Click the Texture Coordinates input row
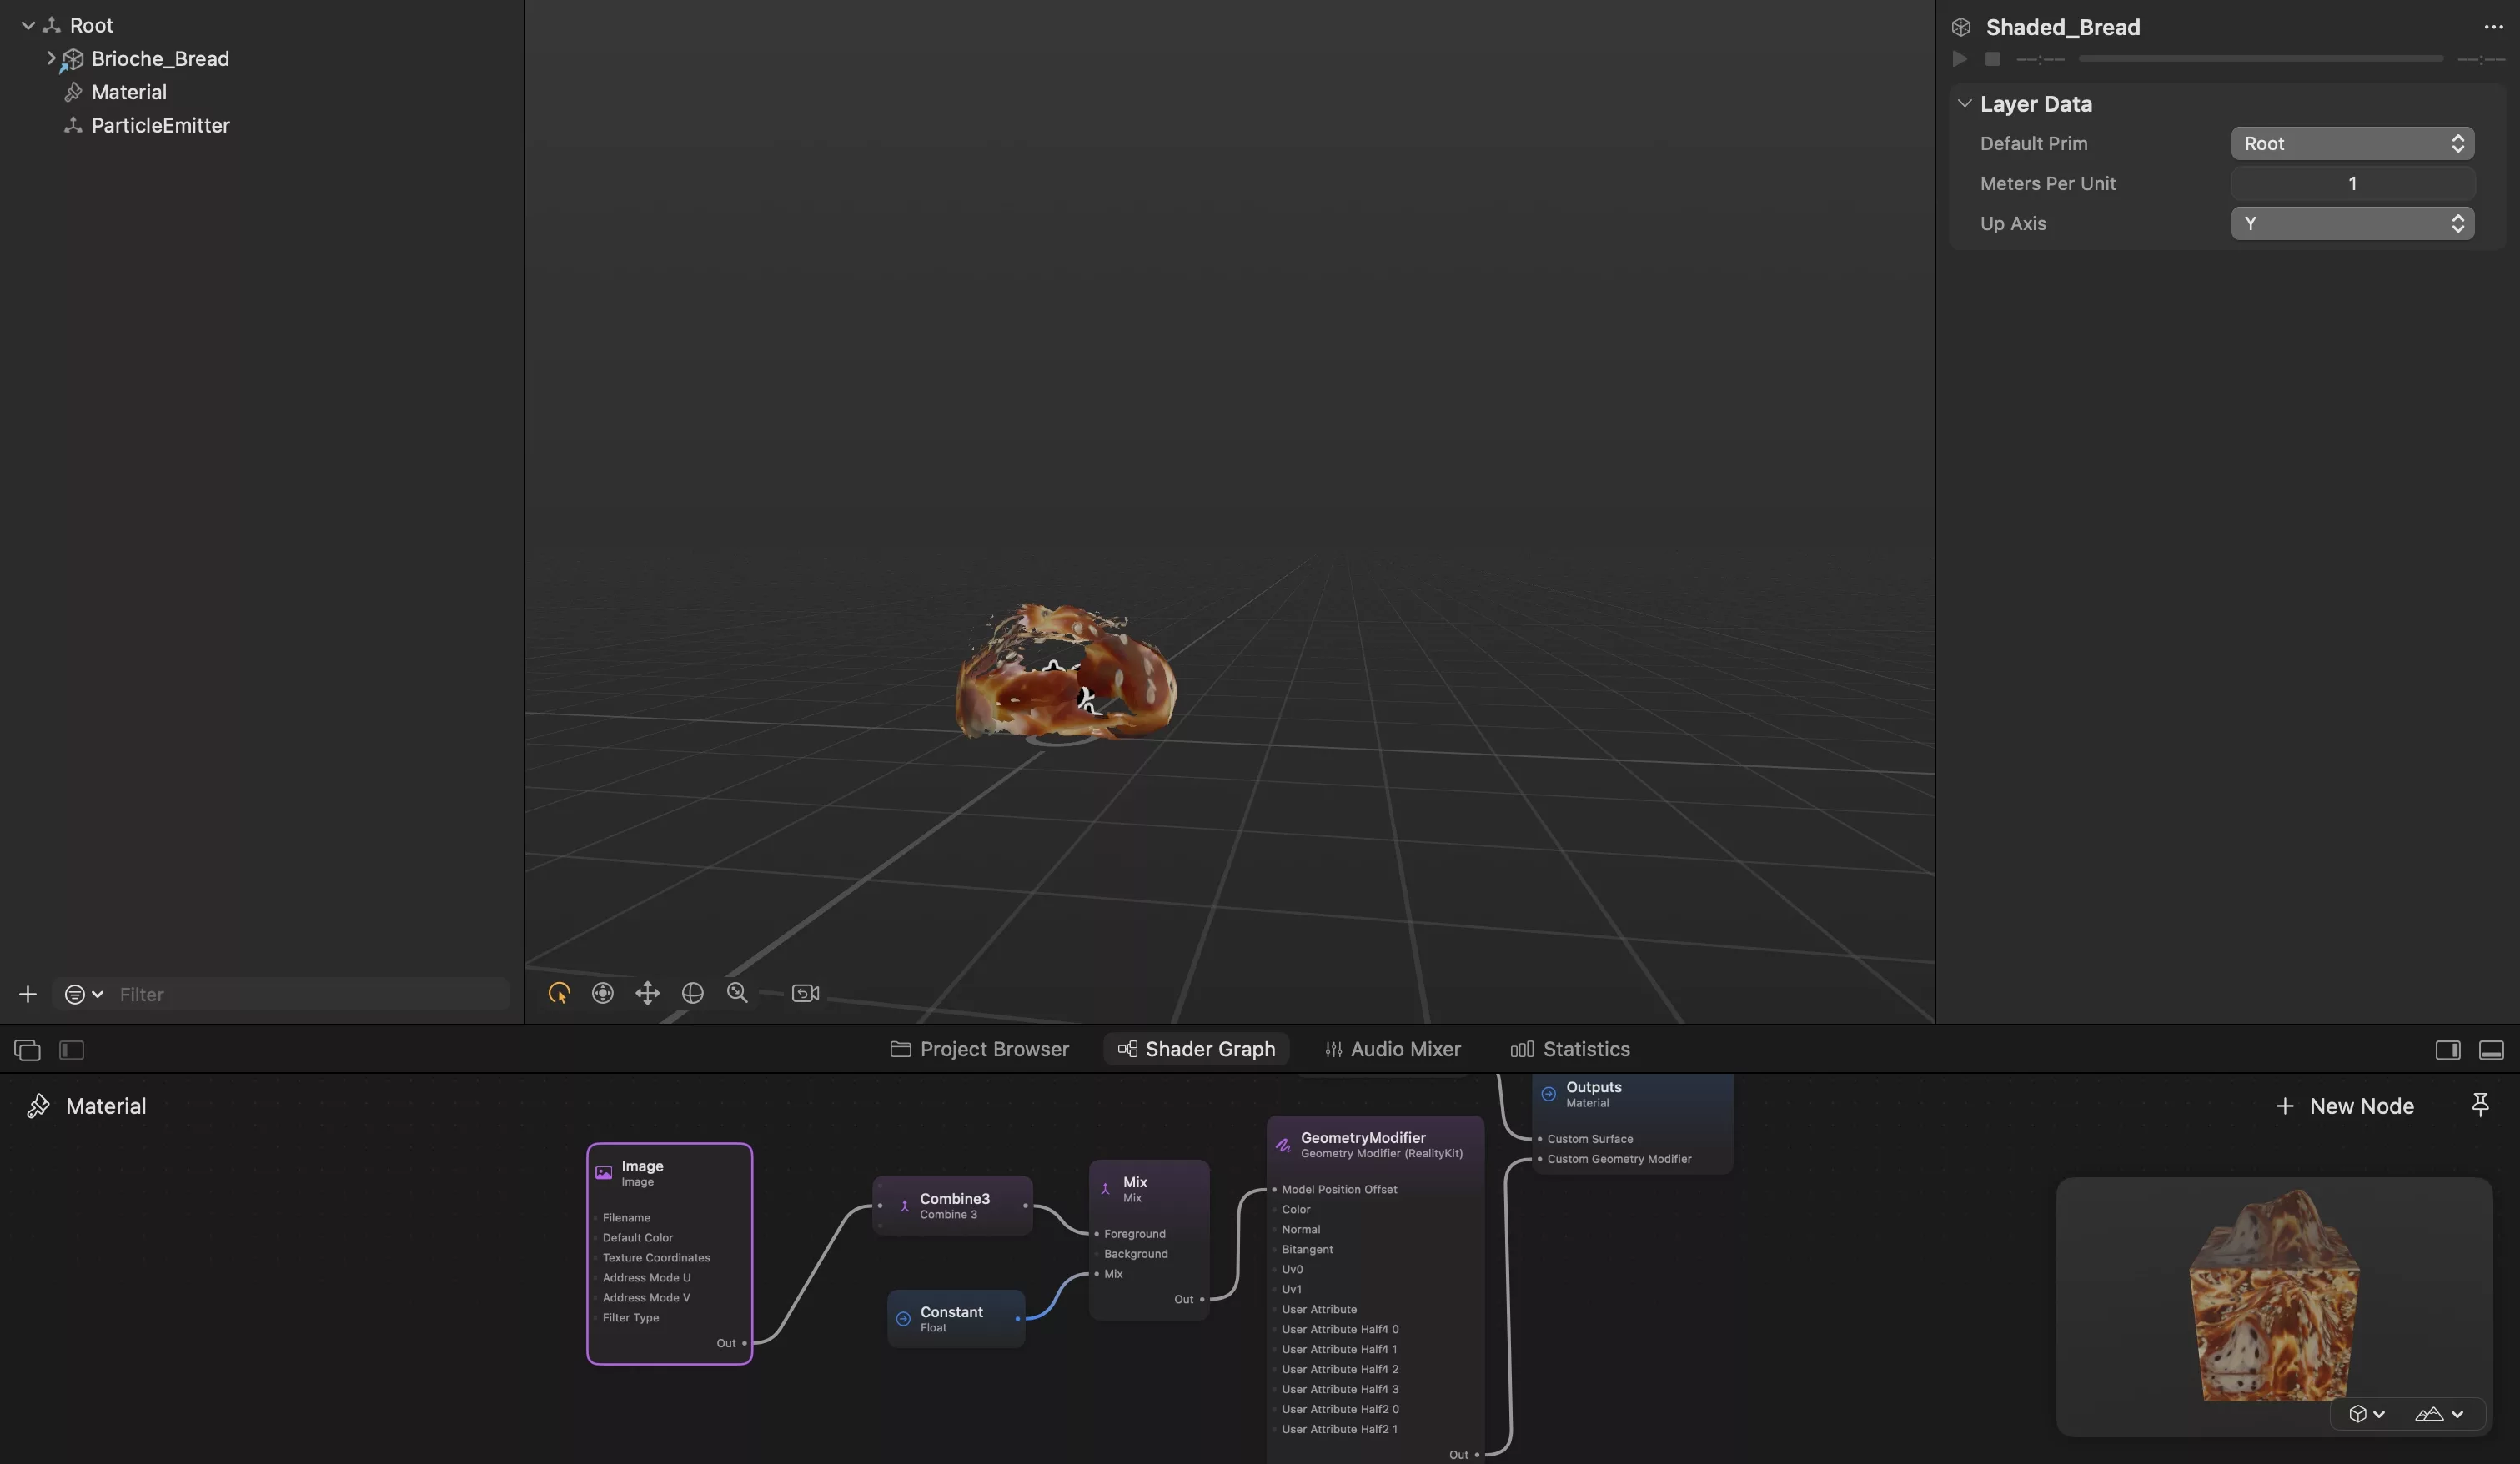 point(656,1257)
